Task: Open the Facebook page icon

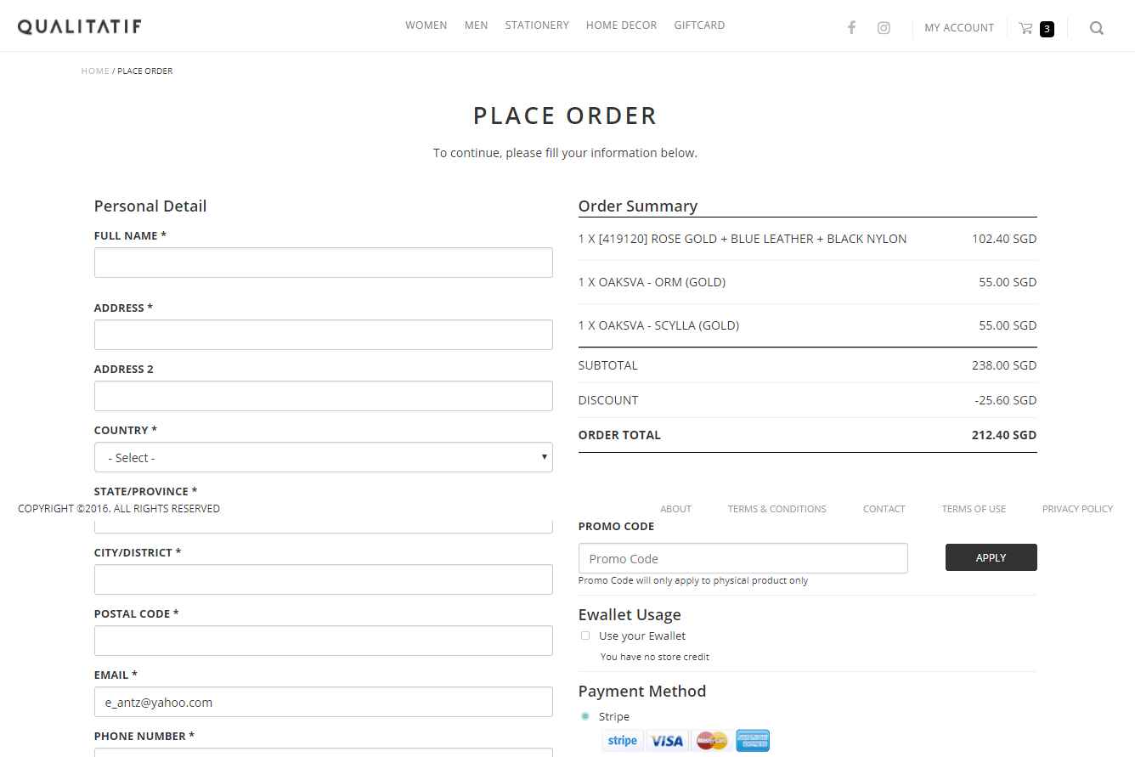Action: coord(851,28)
